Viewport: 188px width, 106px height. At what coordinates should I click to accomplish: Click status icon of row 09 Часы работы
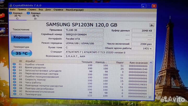click(x=15, y=82)
